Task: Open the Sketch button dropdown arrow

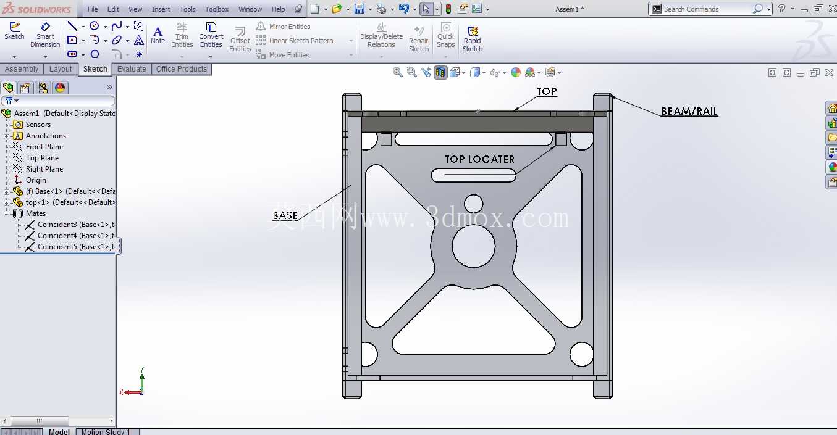Action: pyautogui.click(x=14, y=57)
